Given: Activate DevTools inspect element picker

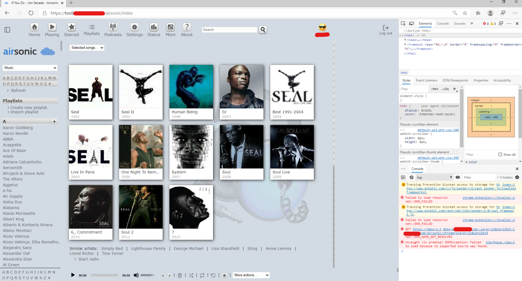Looking at the screenshot, I should 403,23.
